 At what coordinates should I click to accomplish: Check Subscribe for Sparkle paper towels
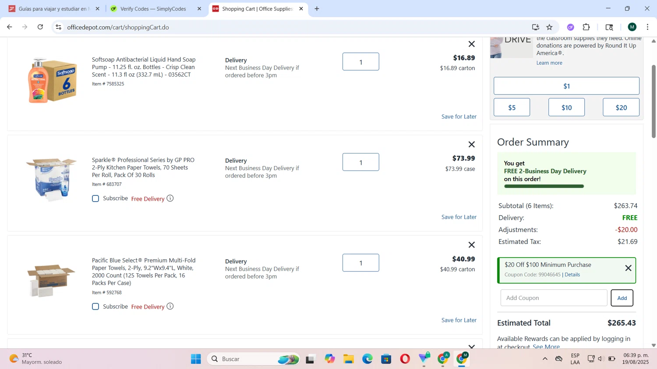coord(95,198)
